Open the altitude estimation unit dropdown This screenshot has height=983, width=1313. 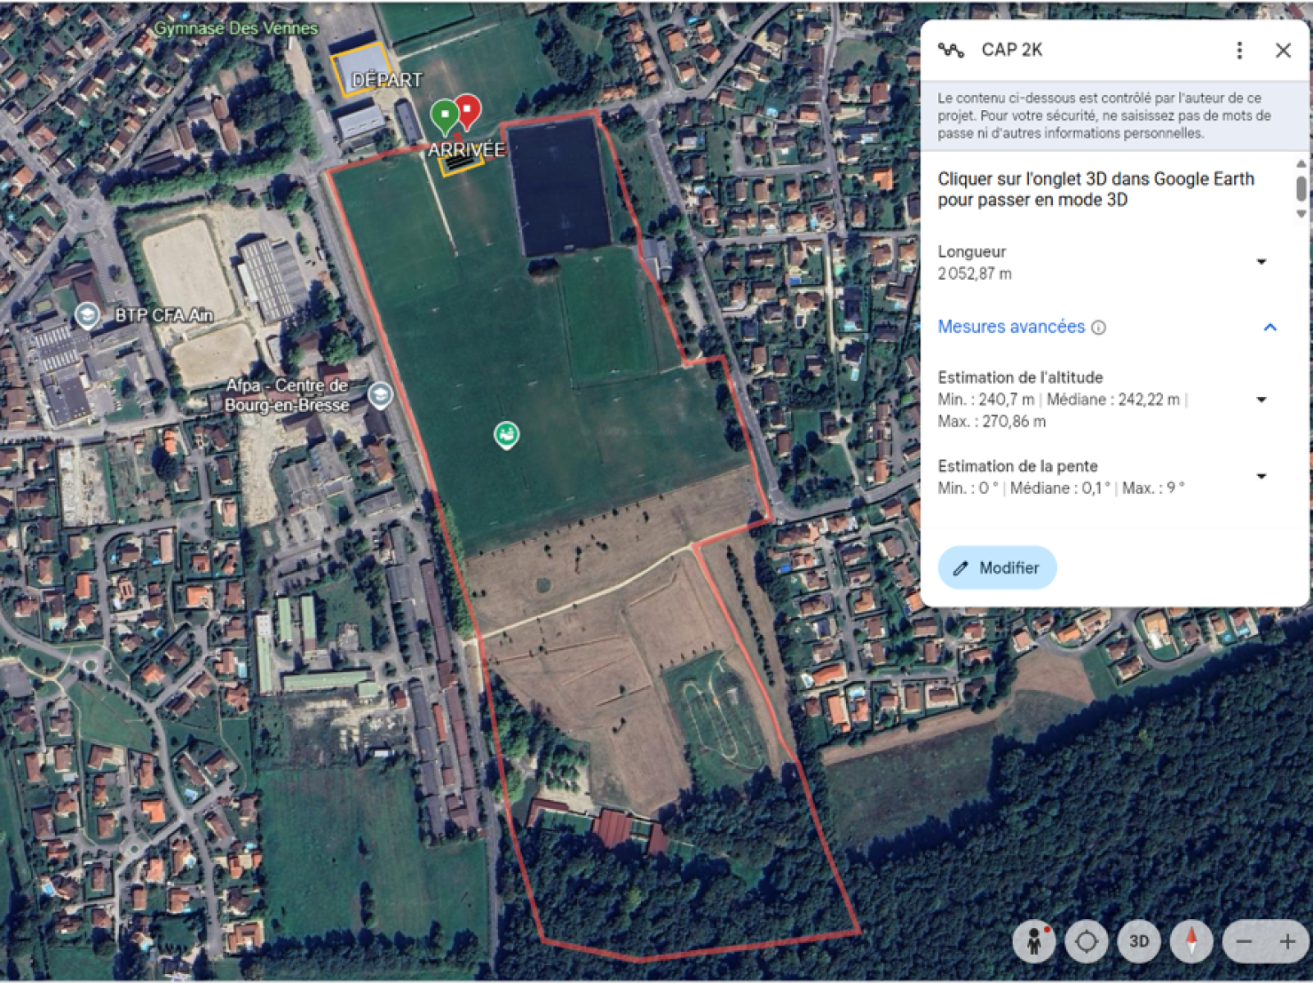click(1261, 400)
